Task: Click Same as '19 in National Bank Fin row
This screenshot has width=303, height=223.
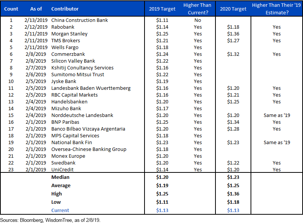Action: [277, 142]
